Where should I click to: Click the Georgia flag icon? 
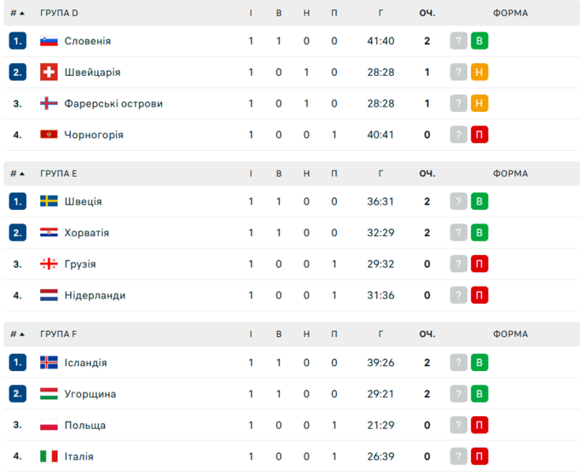49,264
